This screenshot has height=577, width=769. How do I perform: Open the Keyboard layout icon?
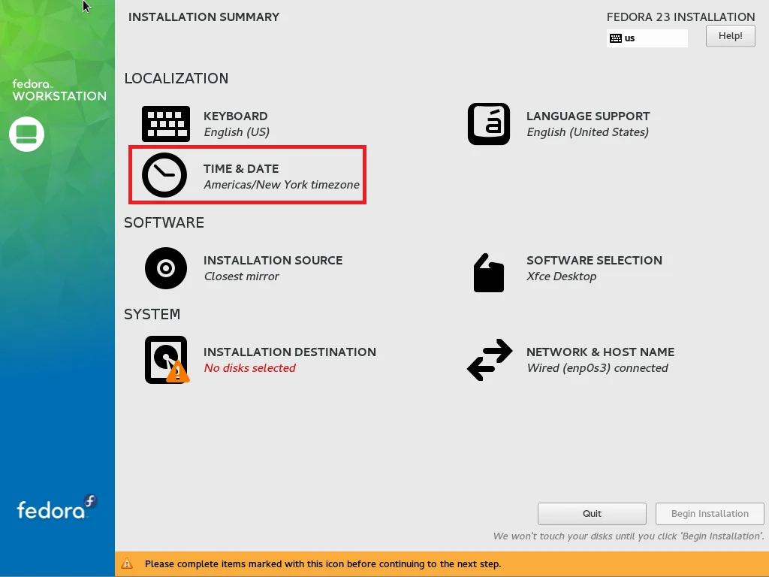pos(166,124)
